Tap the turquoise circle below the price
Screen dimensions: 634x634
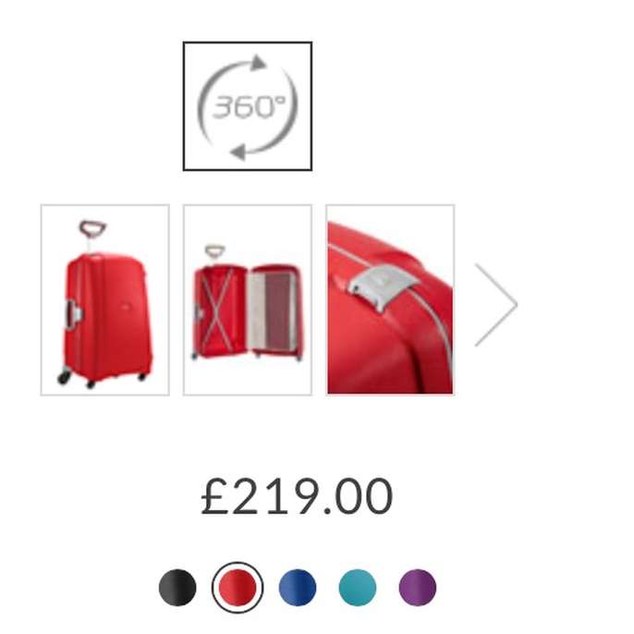(358, 588)
